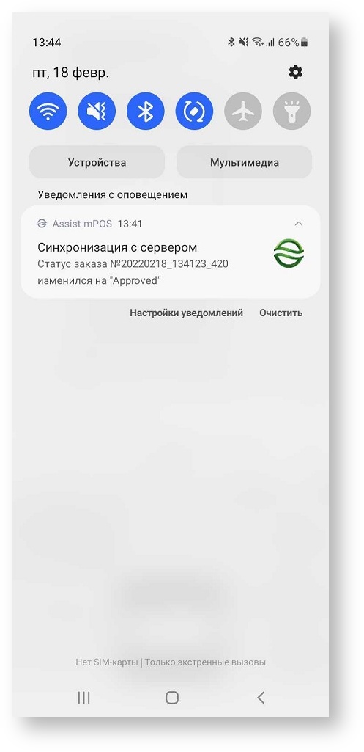Tap the battery indicator in status bar
The image size is (364, 752).
coord(305,43)
